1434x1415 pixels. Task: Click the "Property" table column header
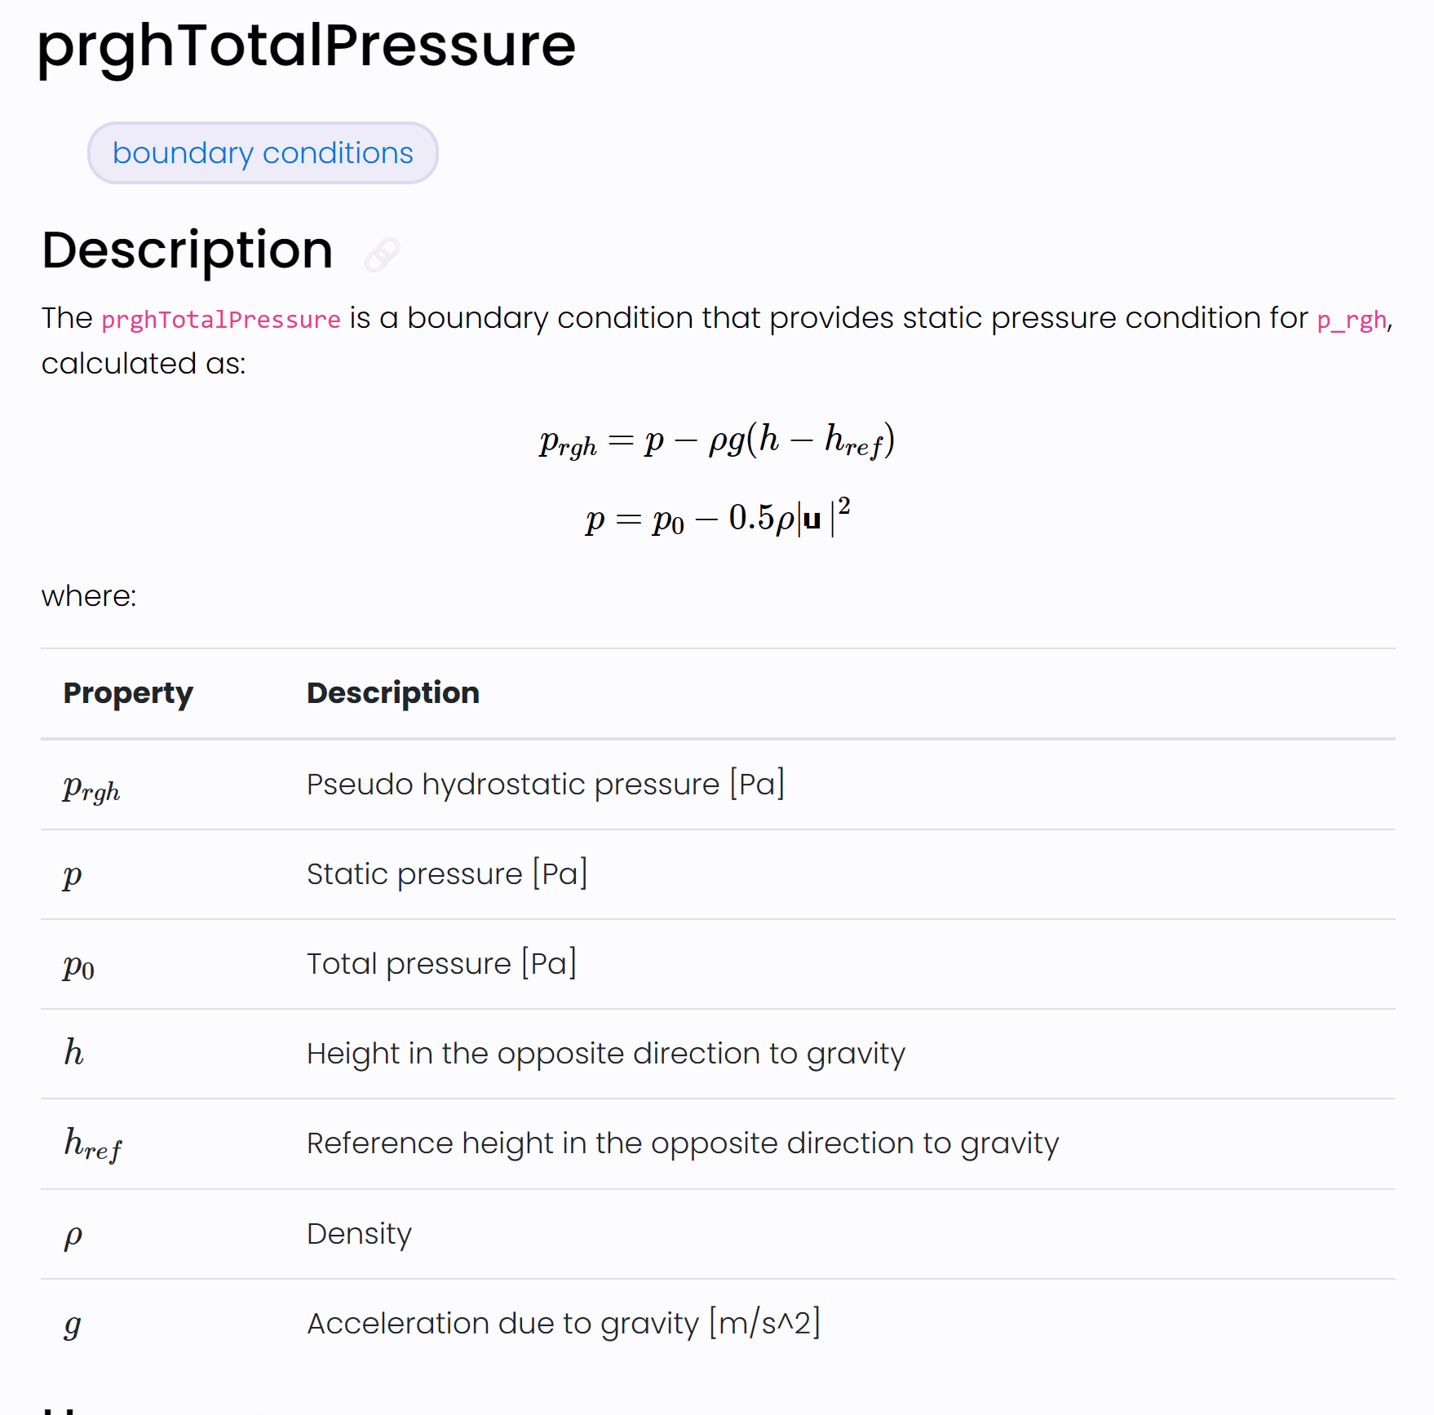(128, 693)
